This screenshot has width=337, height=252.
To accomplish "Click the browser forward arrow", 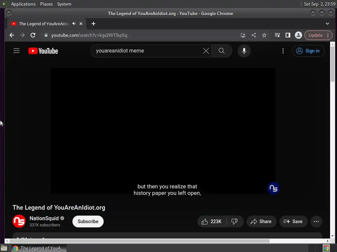I will [x=22, y=35].
